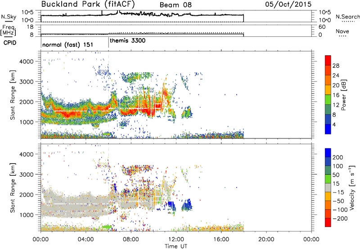Click the '04:00' time axis tick label
The image size is (360, 249).
(x=85, y=240)
